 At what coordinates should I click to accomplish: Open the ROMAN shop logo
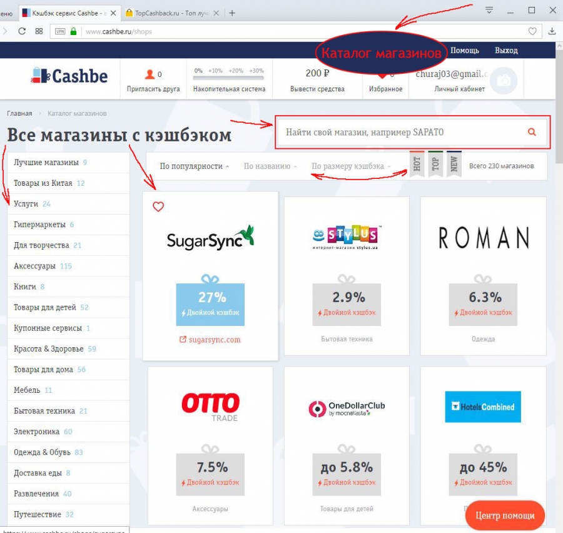click(484, 237)
